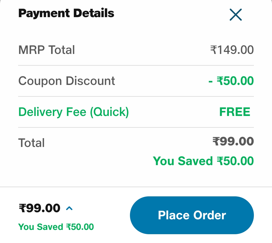Click the rupee symbol of the MRP amount

click(x=213, y=50)
